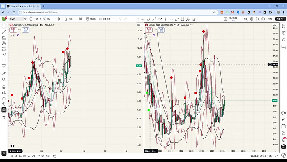This screenshot has width=287, height=162.
Task: Open the indicators (지표) button
Action: [x=69, y=19]
